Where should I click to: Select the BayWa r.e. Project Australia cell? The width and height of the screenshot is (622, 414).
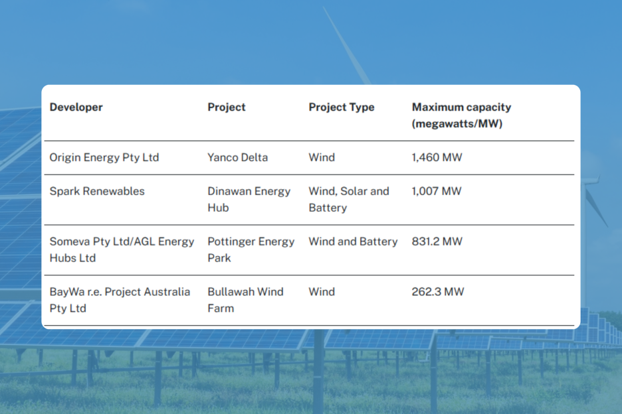pyautogui.click(x=120, y=300)
